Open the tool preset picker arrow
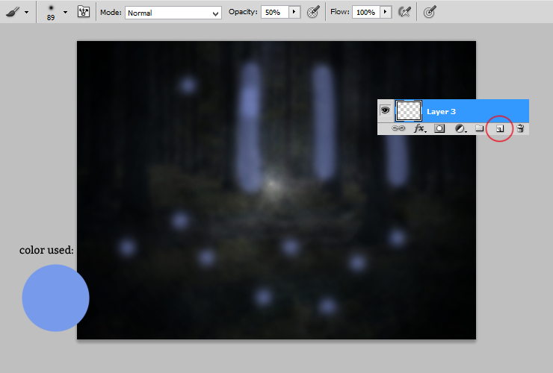This screenshot has height=373, width=553. point(26,13)
